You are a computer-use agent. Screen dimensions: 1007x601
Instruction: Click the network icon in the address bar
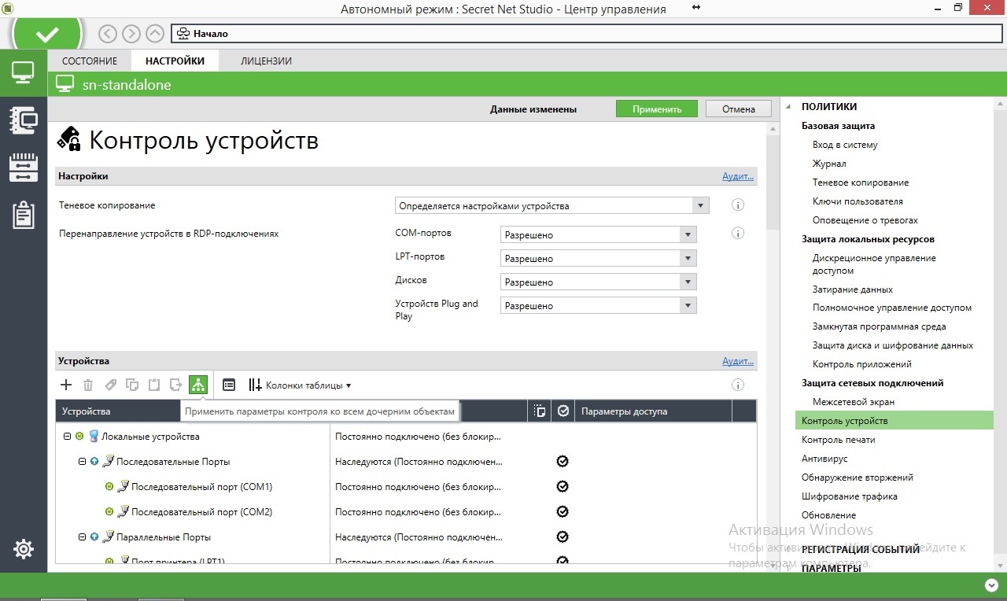(183, 34)
